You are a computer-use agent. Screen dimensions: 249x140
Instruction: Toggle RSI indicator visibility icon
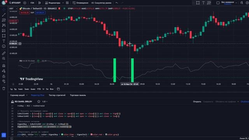(38, 61)
